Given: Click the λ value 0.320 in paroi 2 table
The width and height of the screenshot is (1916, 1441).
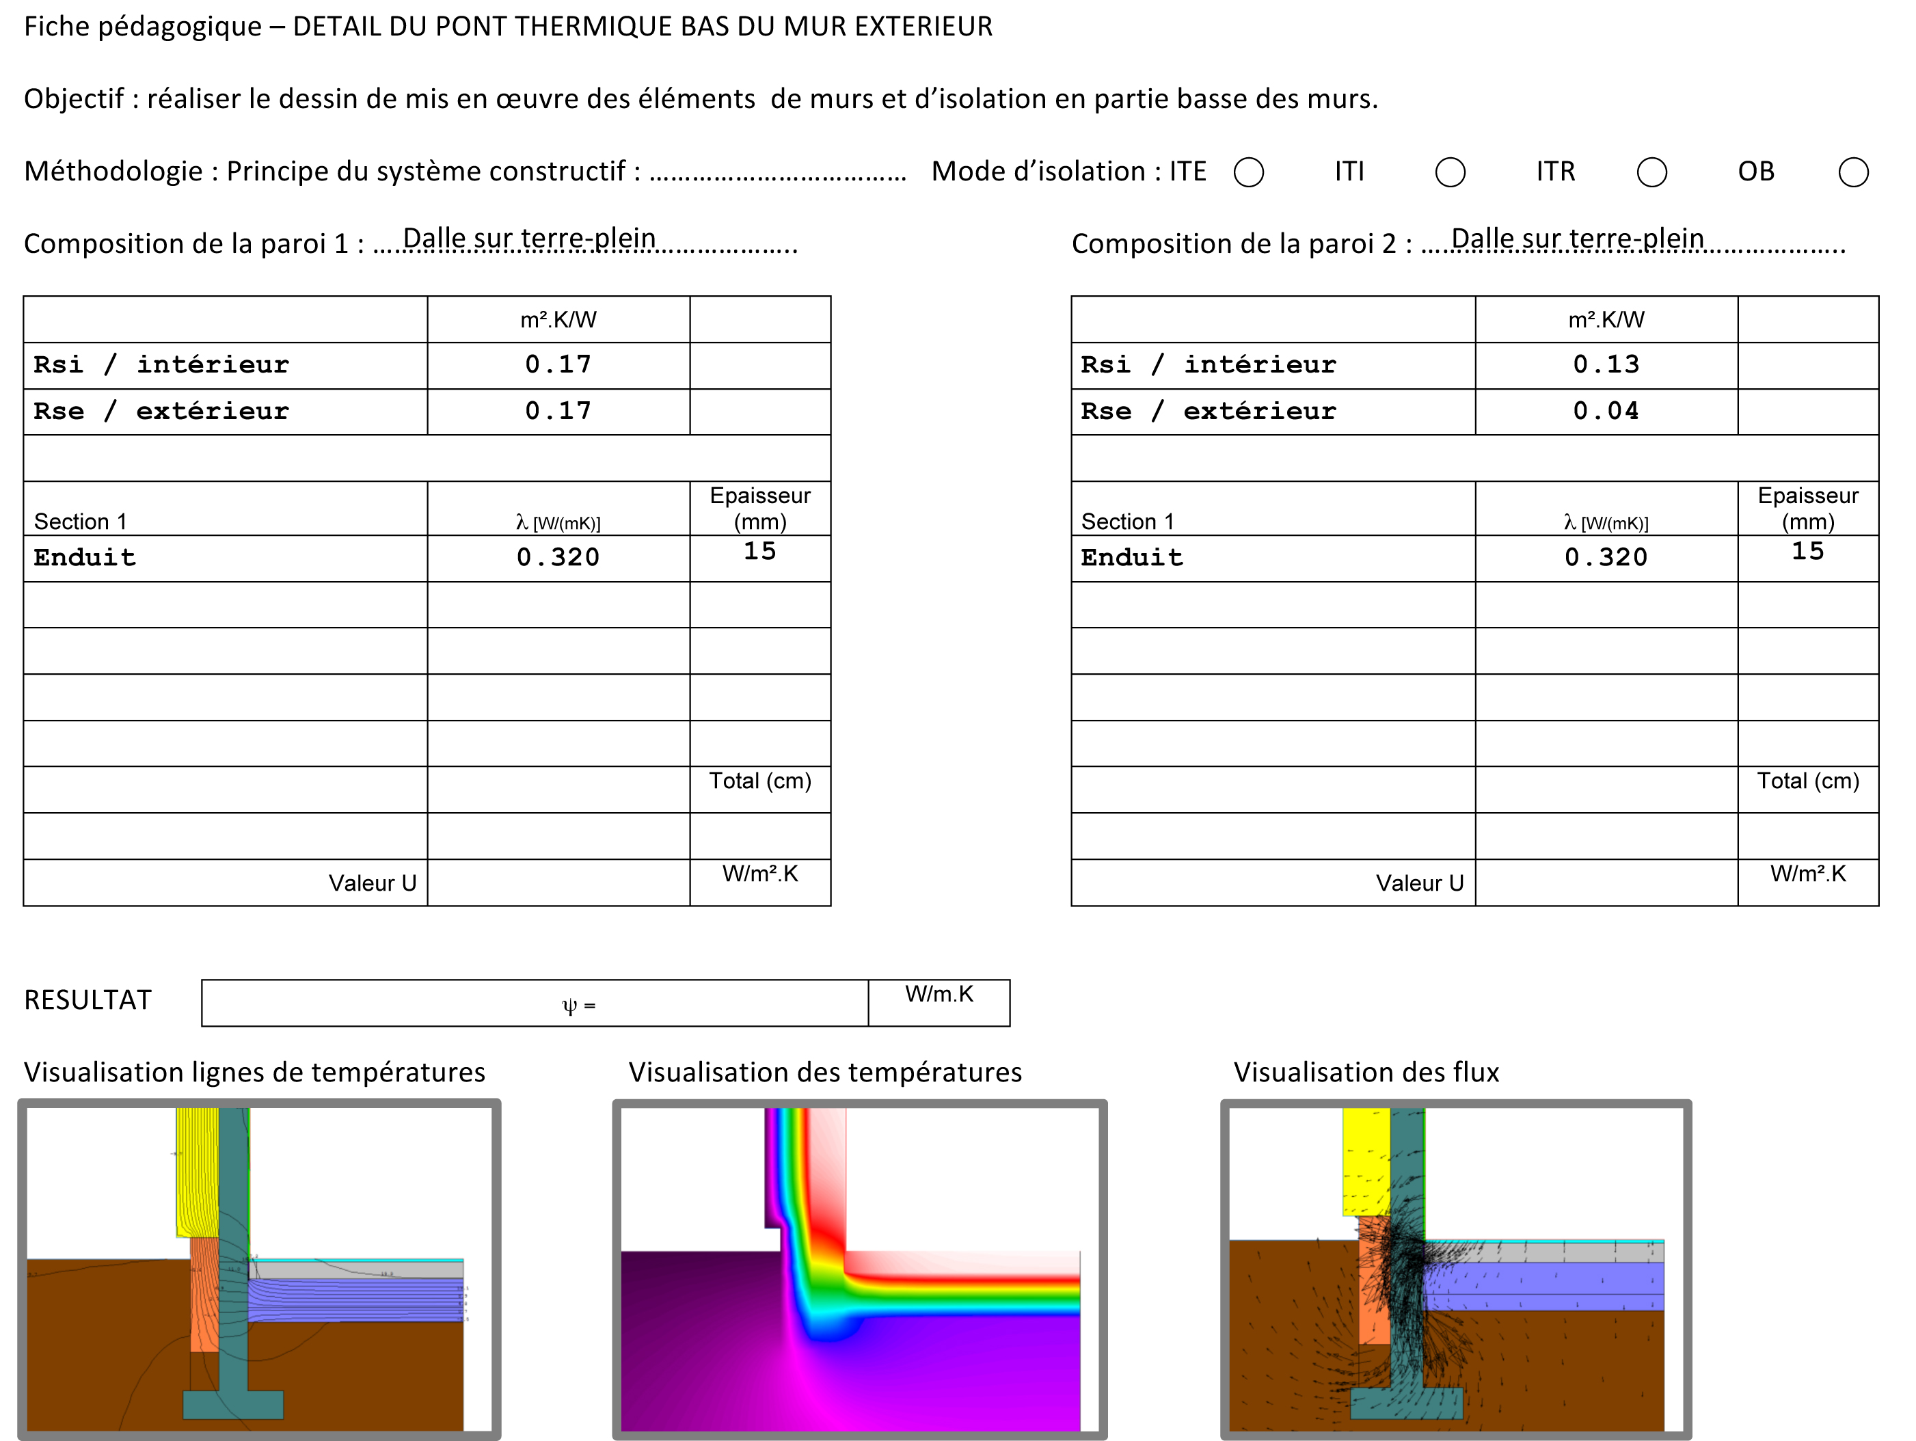Looking at the screenshot, I should pyautogui.click(x=1607, y=558).
